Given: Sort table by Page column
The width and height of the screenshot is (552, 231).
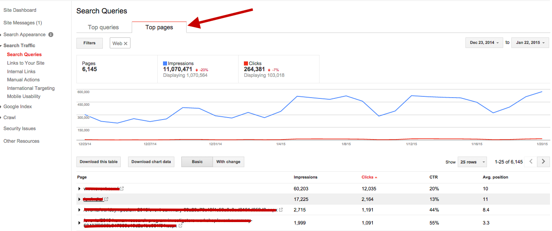Looking at the screenshot, I should pyautogui.click(x=82, y=177).
